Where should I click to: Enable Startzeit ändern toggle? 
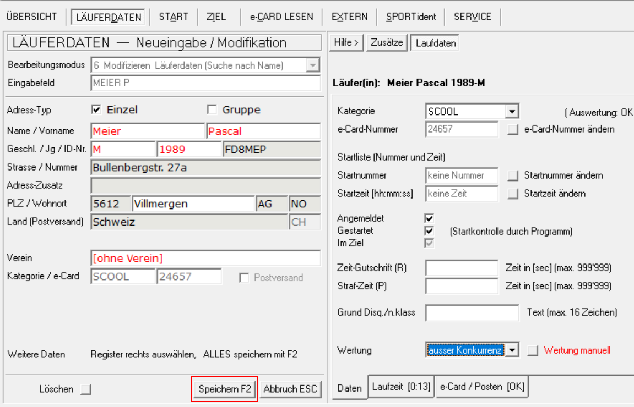pos(513,194)
